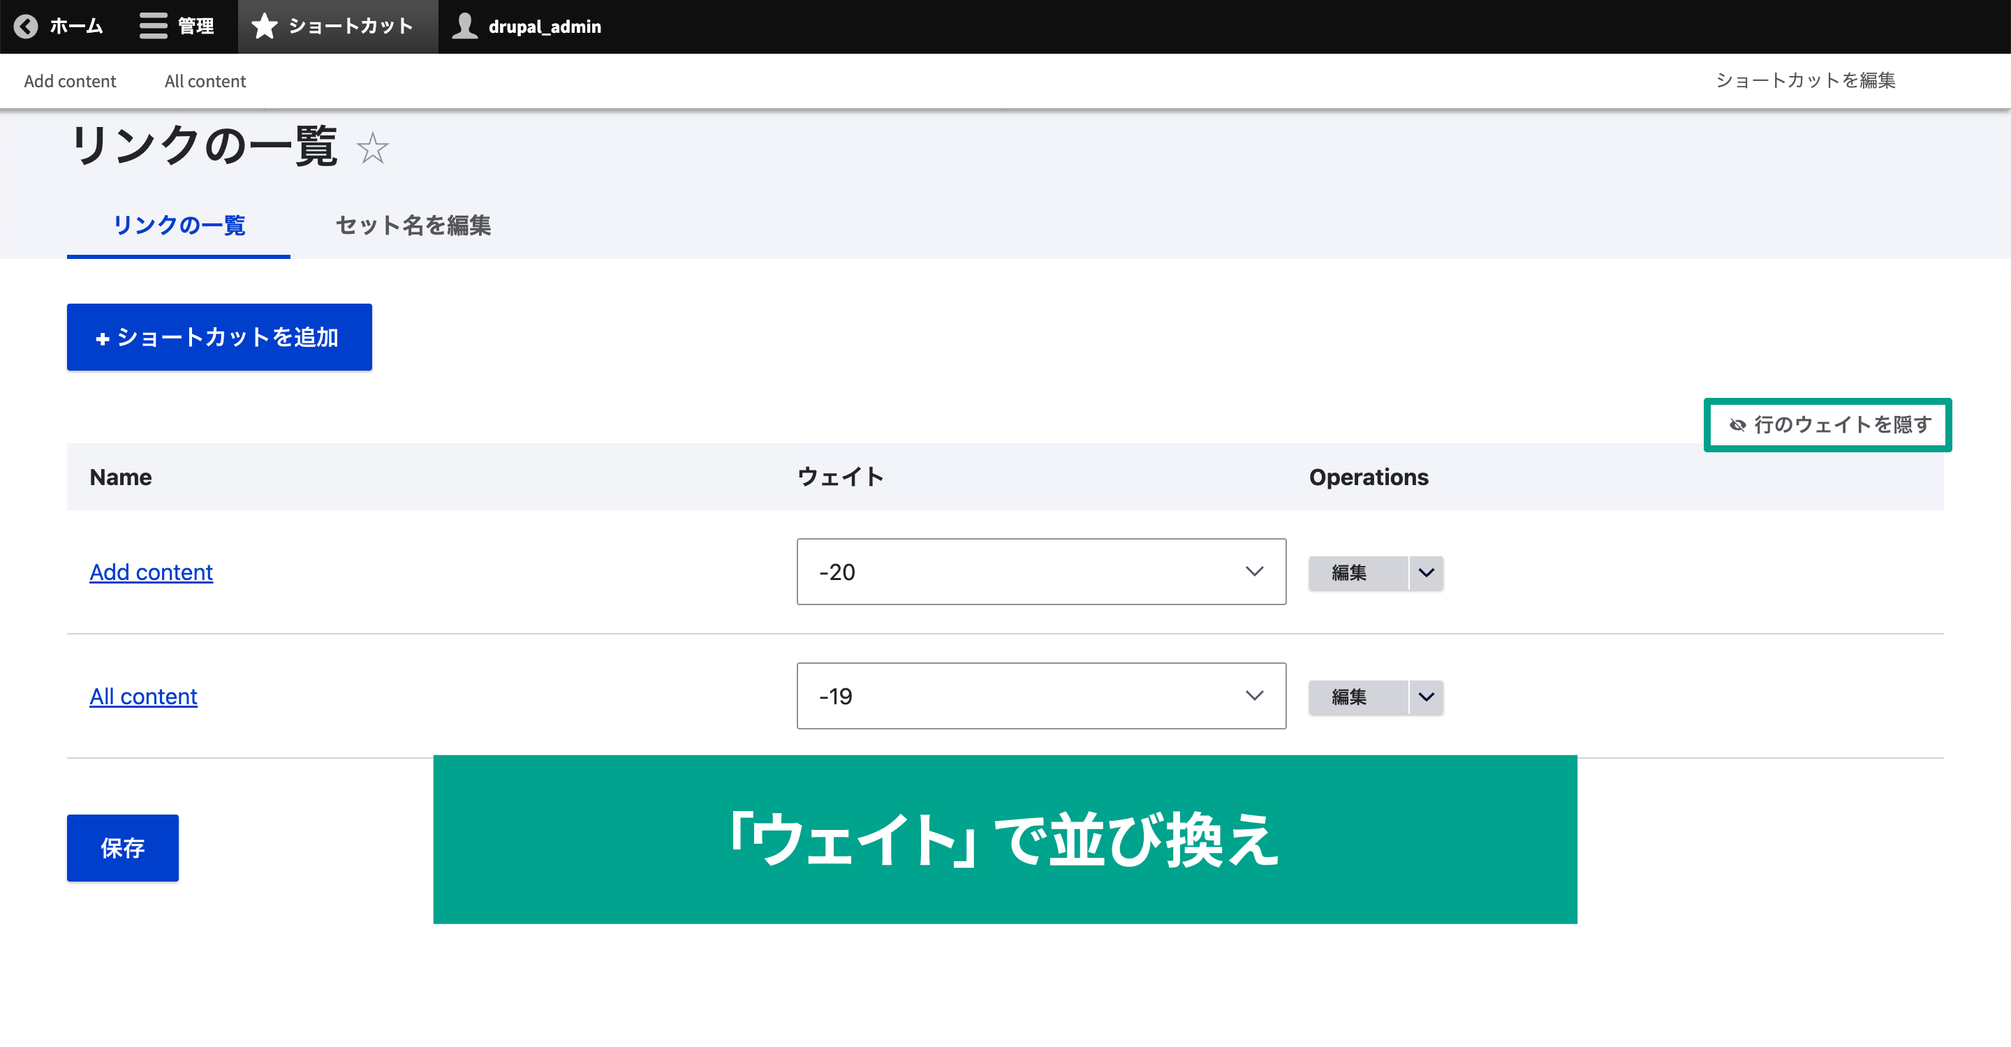Screen dimensions: 2011x1047
Task: Click the Operations column header
Action: (x=1369, y=477)
